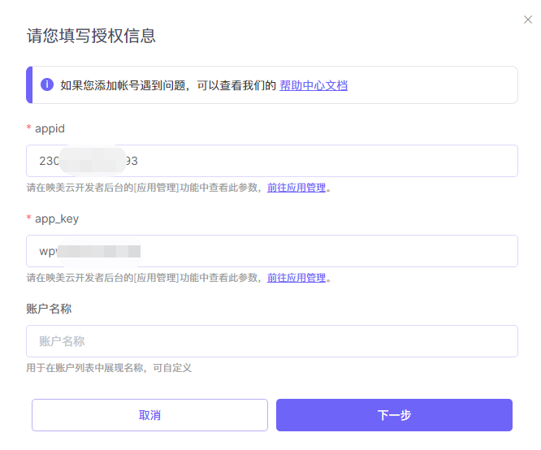Screen dimensions: 541x450
Task: Click the info icon in the notice banner
Action: tap(47, 84)
